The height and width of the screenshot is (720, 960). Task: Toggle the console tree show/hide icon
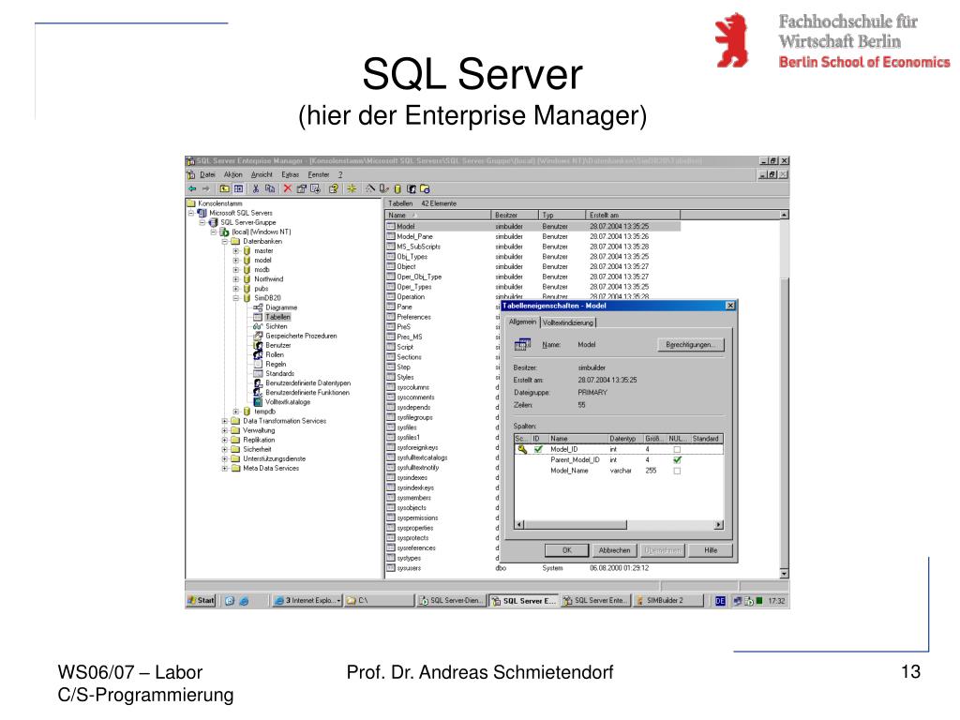(x=238, y=188)
